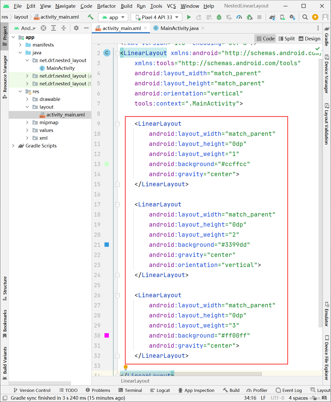Click the LinearLayout breadcrumb
The image size is (331, 402).
point(135,381)
